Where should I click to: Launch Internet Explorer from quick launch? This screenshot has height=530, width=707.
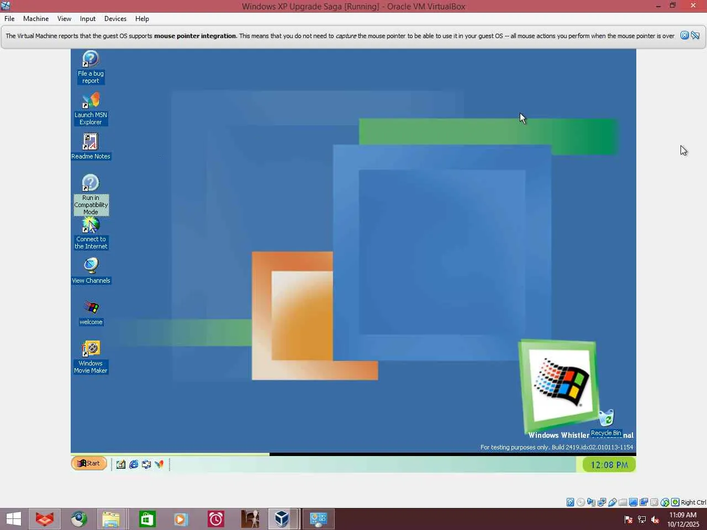(134, 464)
